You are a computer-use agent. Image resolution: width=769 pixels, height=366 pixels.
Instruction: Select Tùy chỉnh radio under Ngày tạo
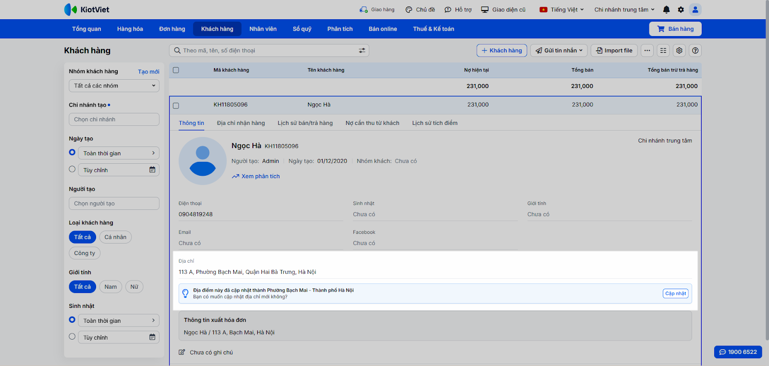tap(72, 169)
